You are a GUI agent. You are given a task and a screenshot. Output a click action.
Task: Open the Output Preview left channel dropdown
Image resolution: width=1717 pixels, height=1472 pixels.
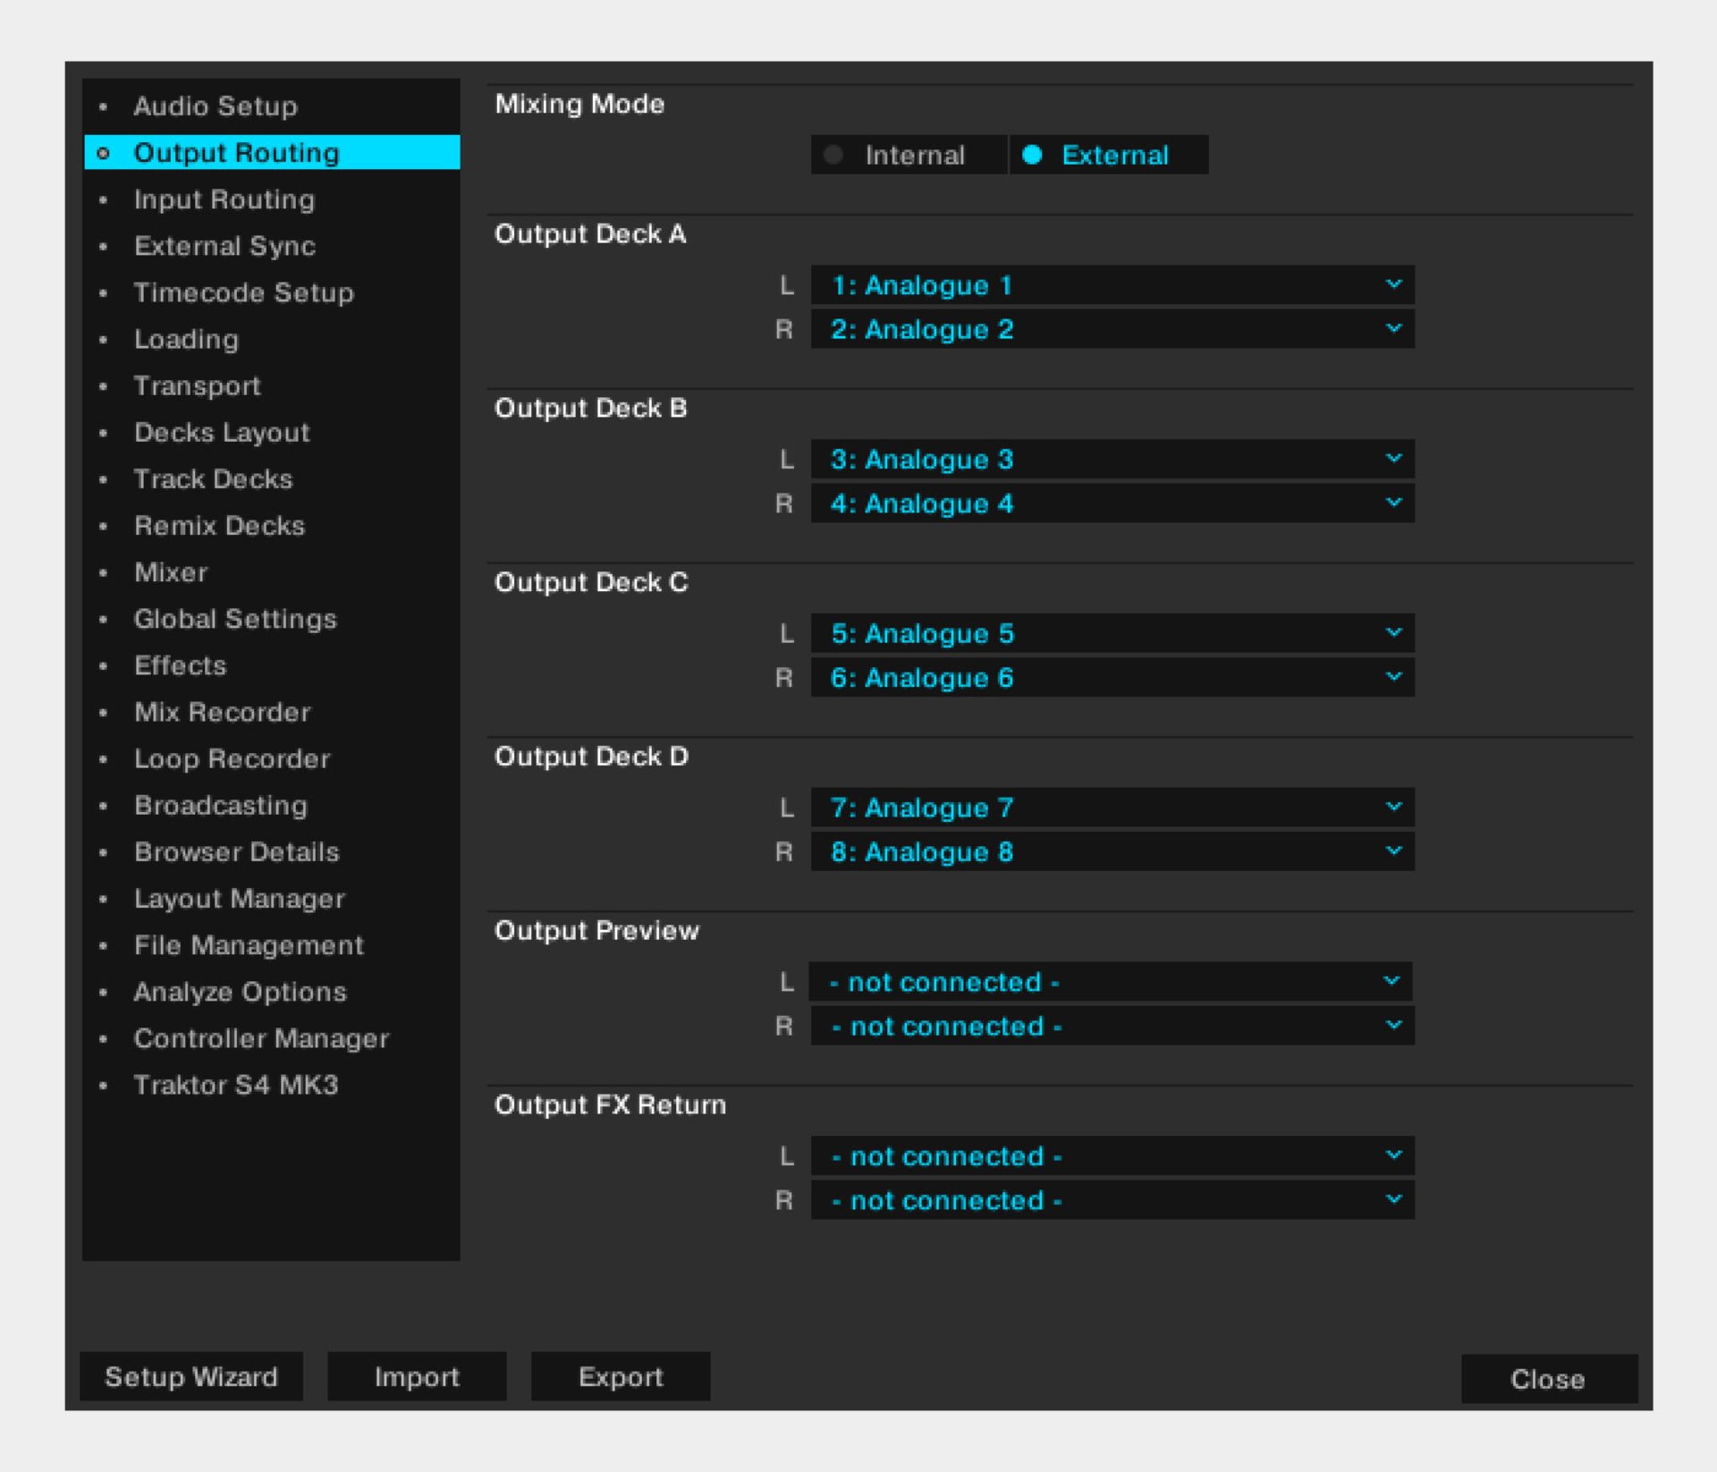point(1112,981)
